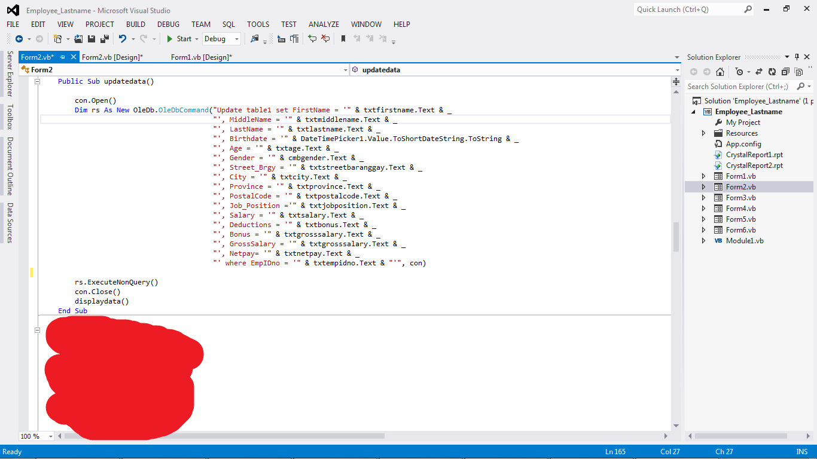The image size is (817, 459).
Task: Click the Visual Studio logo in title bar
Action: pyautogui.click(x=13, y=10)
